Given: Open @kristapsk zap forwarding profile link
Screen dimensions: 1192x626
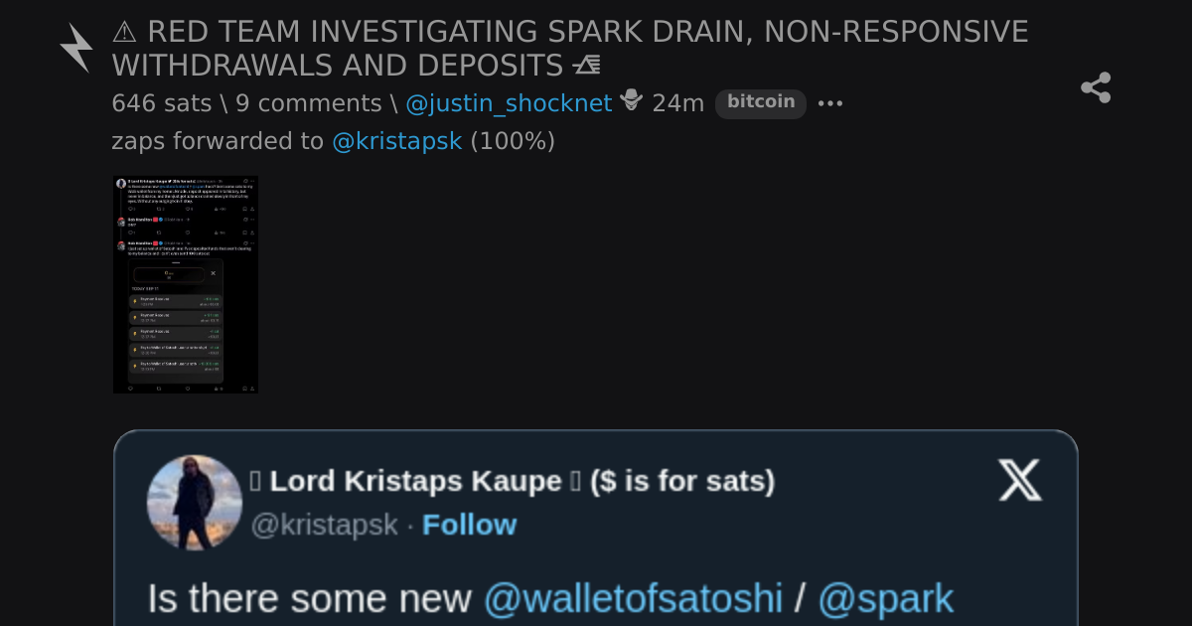Looking at the screenshot, I should [x=397, y=141].
